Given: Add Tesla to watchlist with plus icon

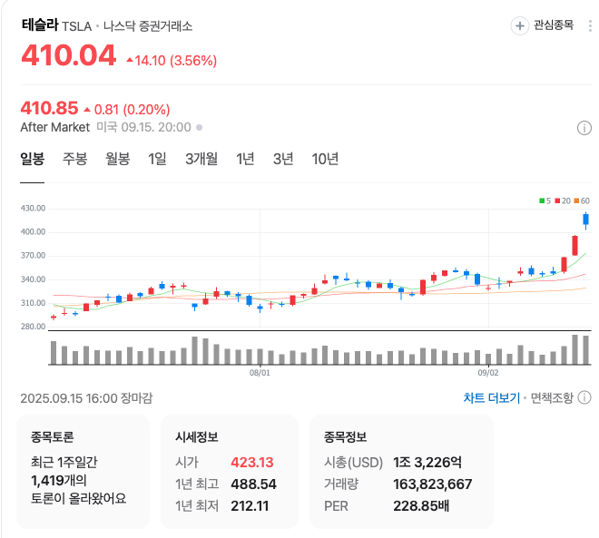Looking at the screenshot, I should click(x=519, y=25).
